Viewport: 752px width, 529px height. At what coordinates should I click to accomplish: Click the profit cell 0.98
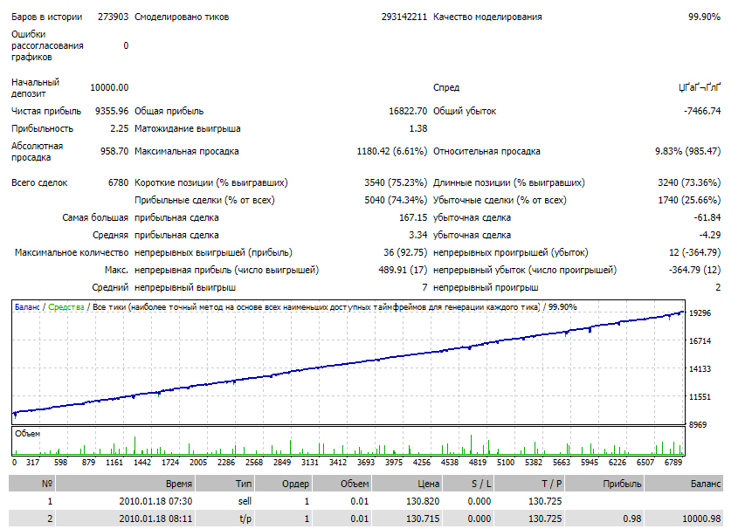632,519
